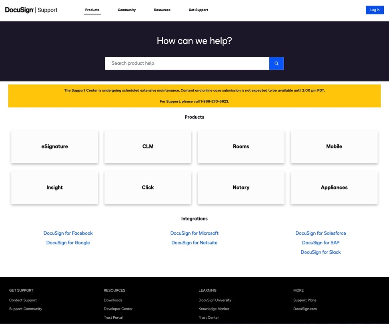
Task: Click the How can we help? heading
Action: 194,41
